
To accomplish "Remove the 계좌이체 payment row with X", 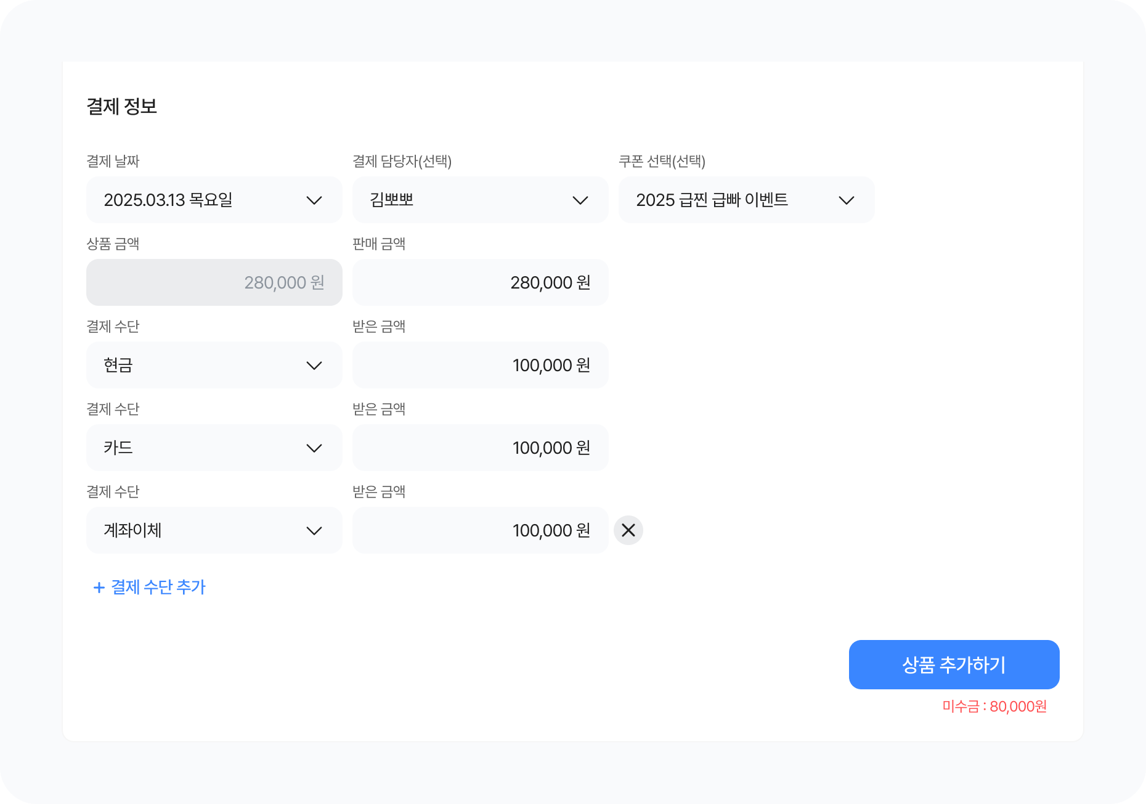I will pos(628,530).
